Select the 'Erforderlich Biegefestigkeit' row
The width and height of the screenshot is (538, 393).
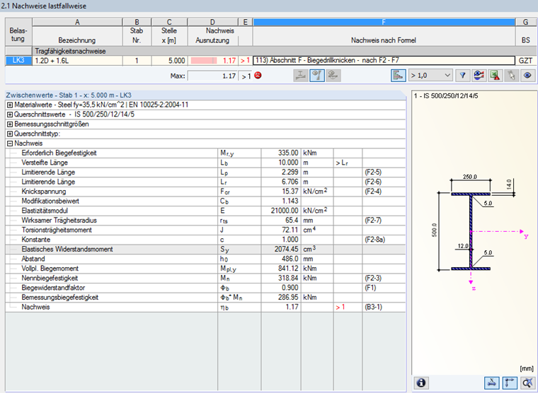click(x=205, y=153)
